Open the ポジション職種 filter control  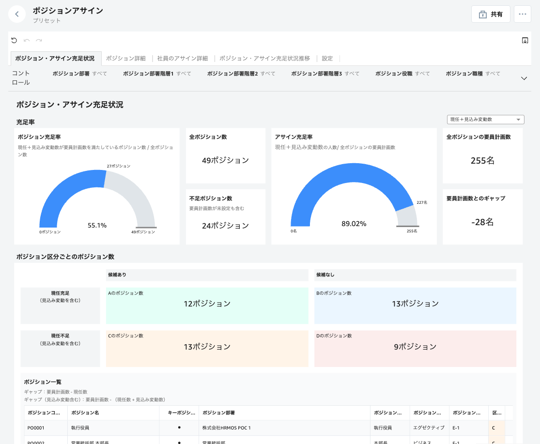point(473,74)
